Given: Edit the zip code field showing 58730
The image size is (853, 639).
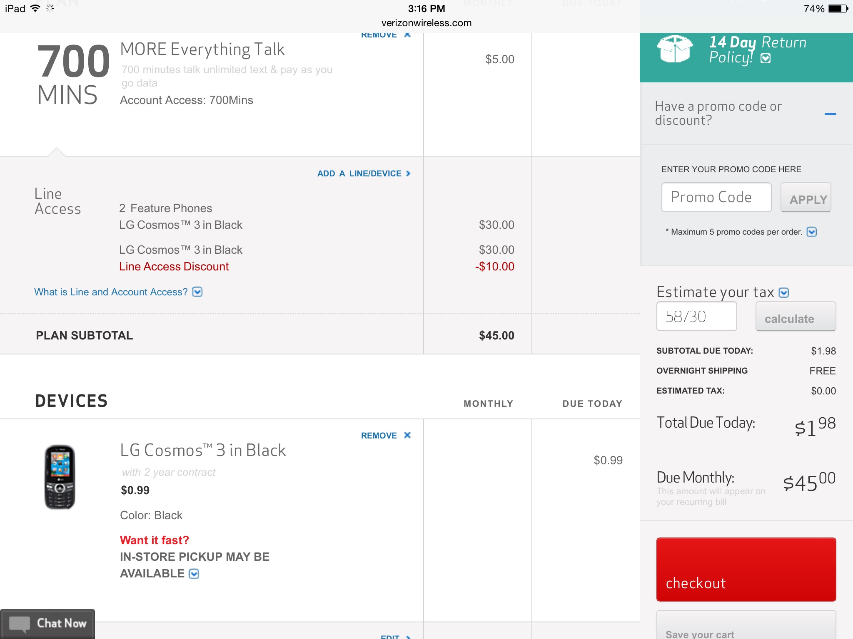Looking at the screenshot, I should (x=696, y=317).
